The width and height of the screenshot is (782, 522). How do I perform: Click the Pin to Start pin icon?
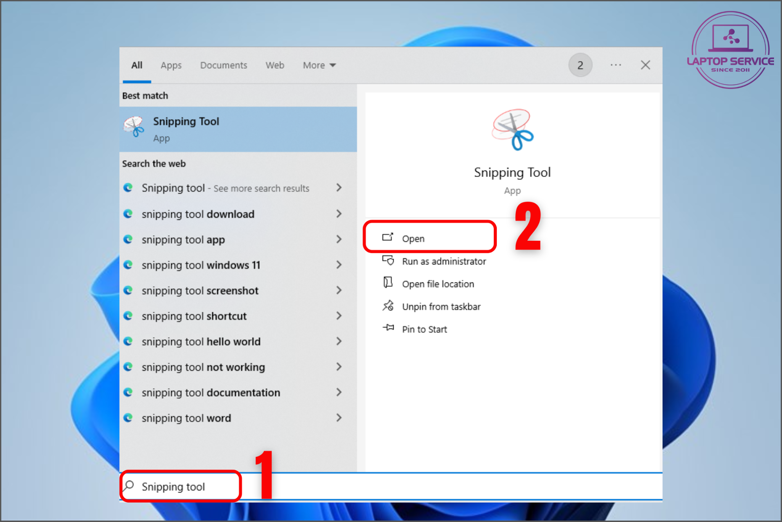[388, 327]
